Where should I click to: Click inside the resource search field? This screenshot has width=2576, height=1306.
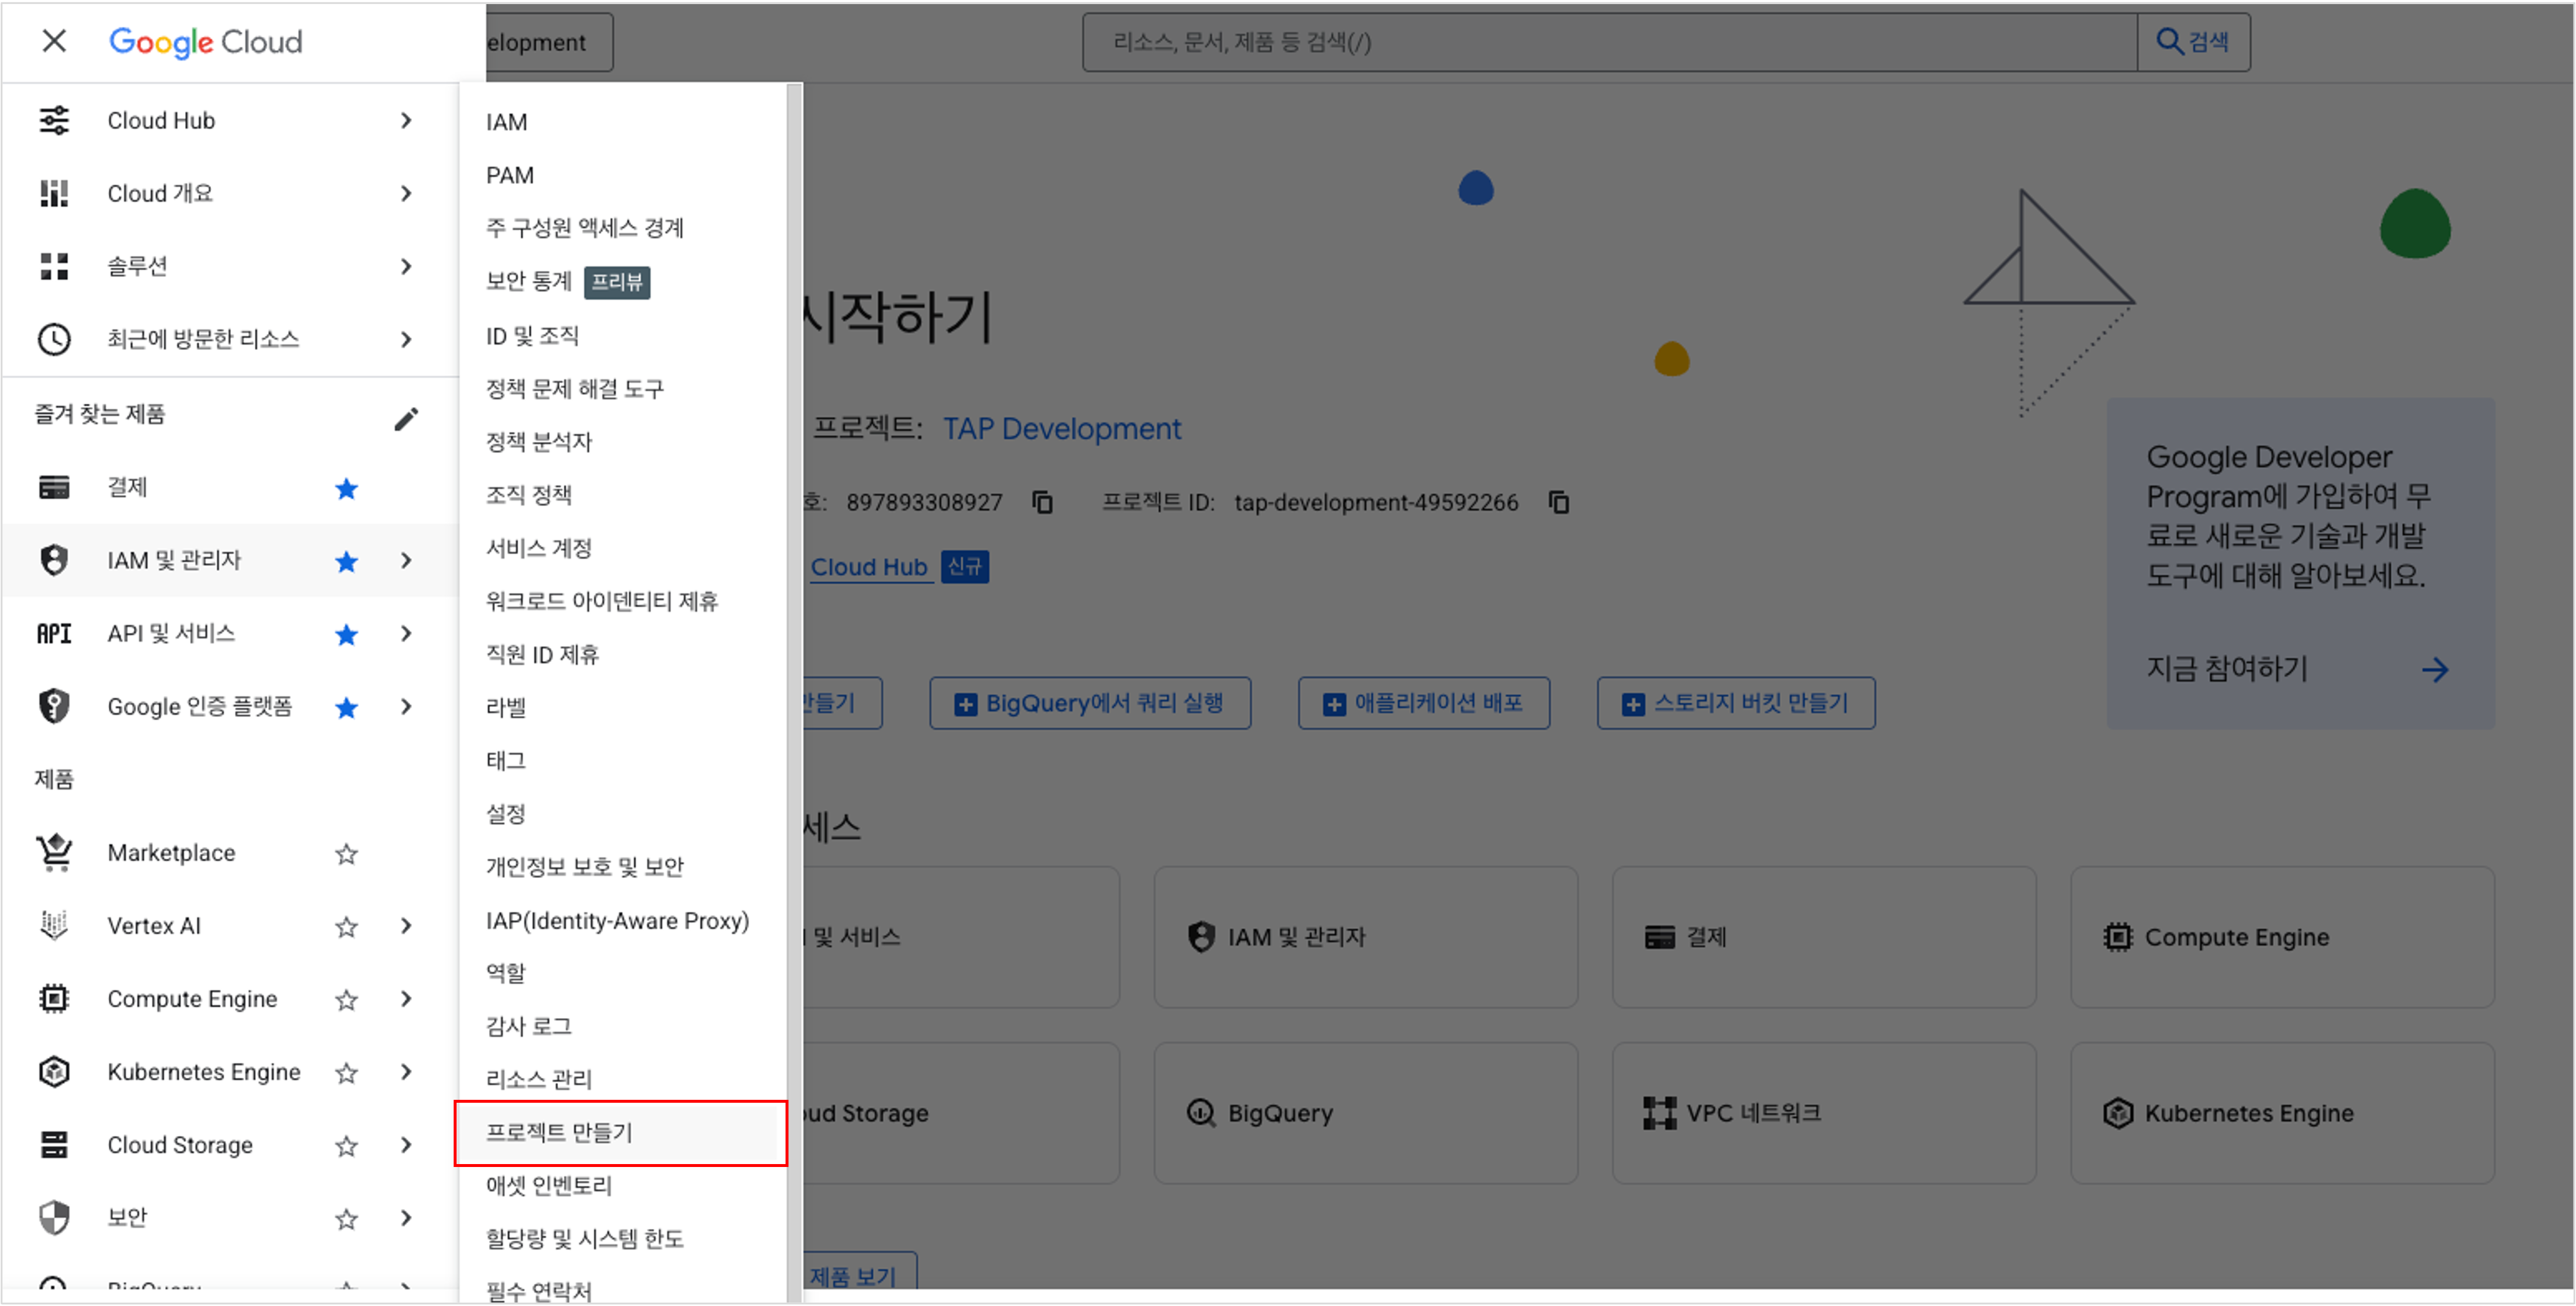point(1600,42)
